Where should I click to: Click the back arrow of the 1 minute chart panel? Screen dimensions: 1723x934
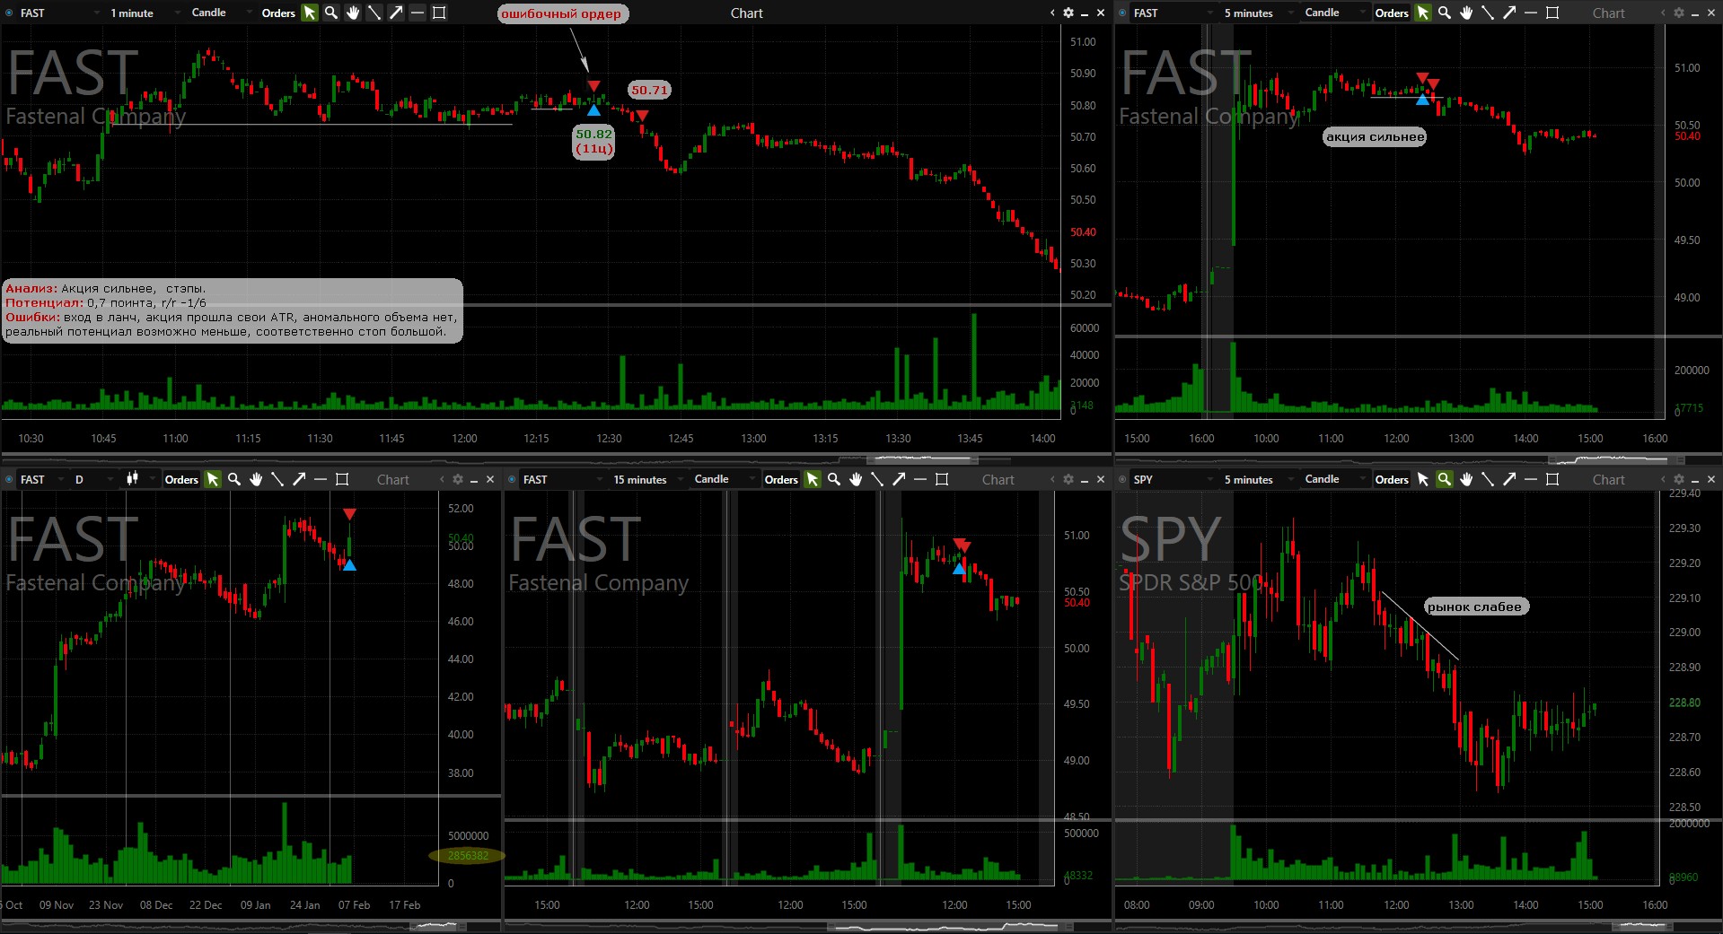pos(1052,13)
